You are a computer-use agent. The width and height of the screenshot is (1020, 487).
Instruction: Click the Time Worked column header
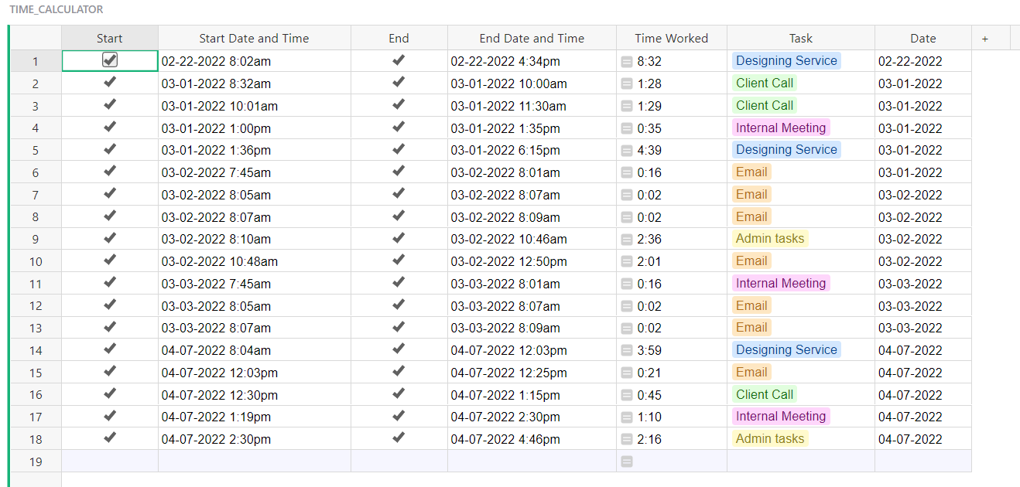coord(670,37)
